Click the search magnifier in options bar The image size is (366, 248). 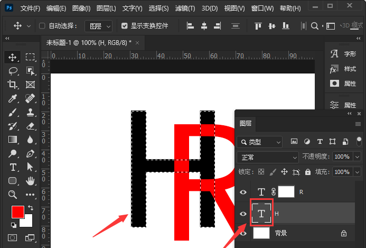[x=315, y=26]
